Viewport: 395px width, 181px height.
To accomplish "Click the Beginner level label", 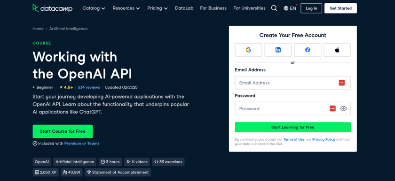I will click(45, 87).
